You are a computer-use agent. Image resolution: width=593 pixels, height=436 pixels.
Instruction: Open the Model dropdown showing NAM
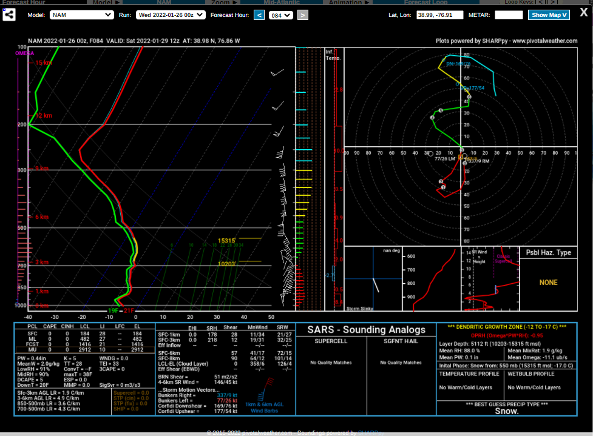81,15
